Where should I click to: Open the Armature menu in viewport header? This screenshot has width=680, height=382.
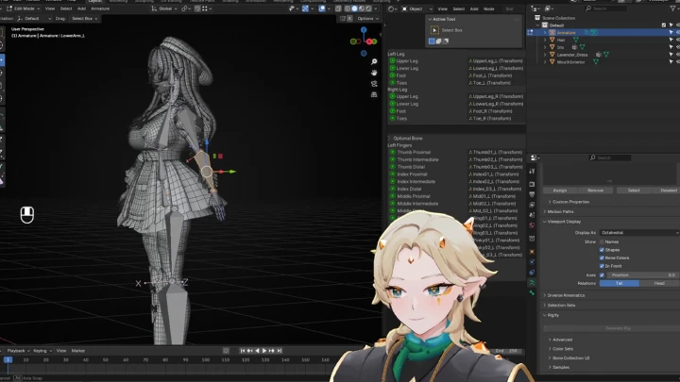(100, 8)
